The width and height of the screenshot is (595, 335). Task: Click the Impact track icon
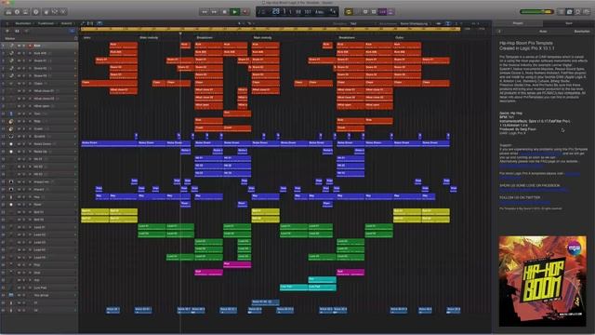tap(11, 189)
